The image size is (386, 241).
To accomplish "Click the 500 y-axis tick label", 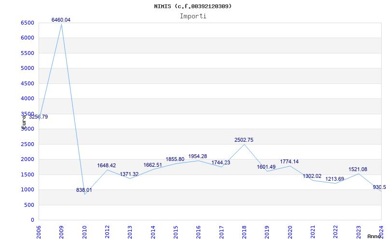I will coord(29,205).
